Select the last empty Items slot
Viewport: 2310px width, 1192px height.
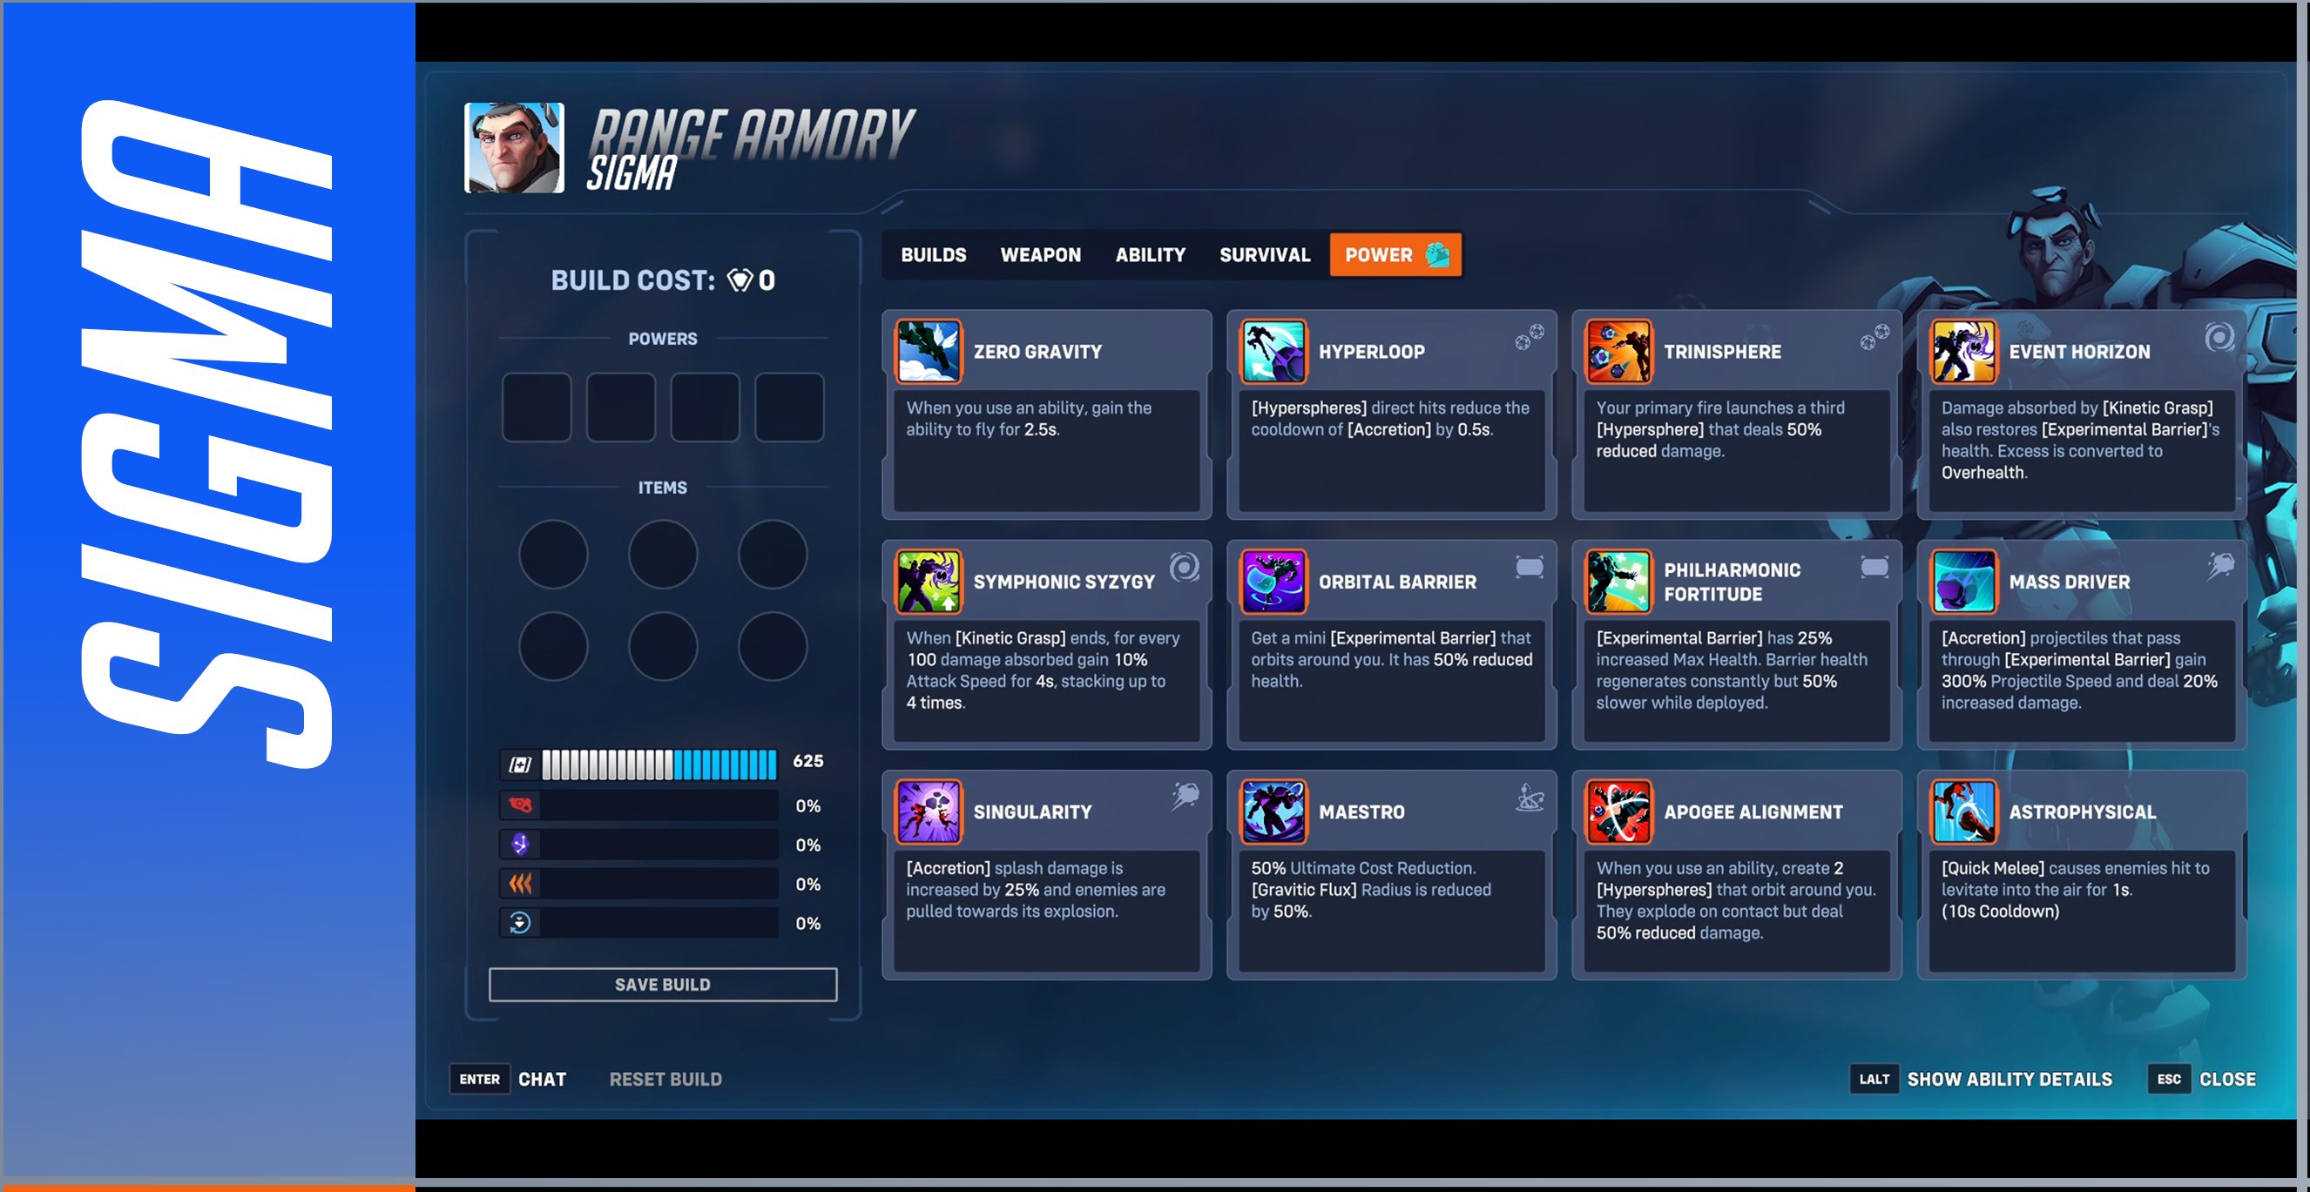[x=772, y=646]
